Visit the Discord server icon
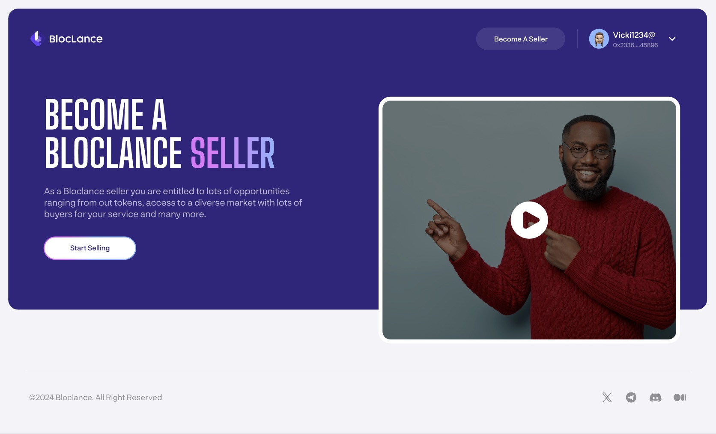This screenshot has width=716, height=434. point(655,397)
